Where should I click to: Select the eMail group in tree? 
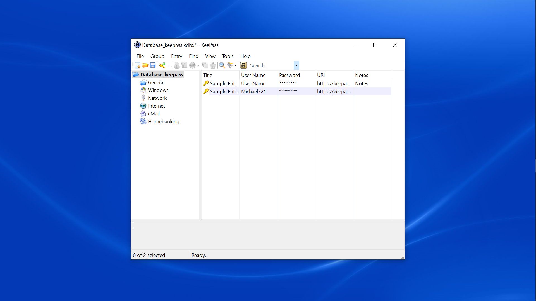pos(154,114)
